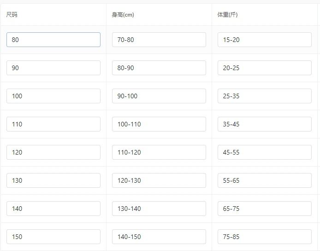Image resolution: width=320 pixels, height=251 pixels.
Task: Click the weight input showing 75-85
Action: point(264,237)
